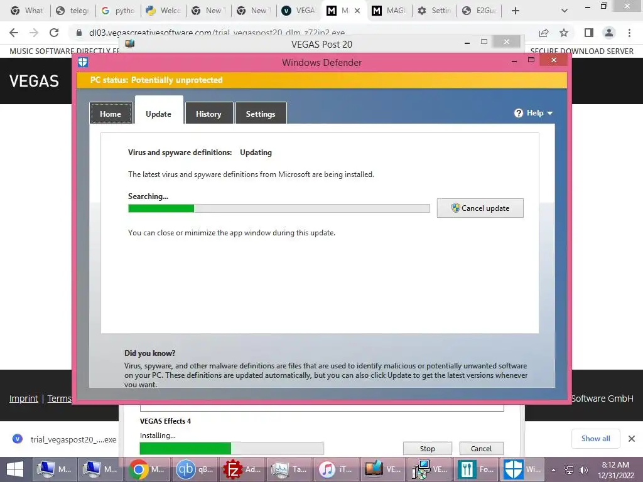643x482 pixels.
Task: Open a new Chrome tab with plus
Action: pos(516,11)
